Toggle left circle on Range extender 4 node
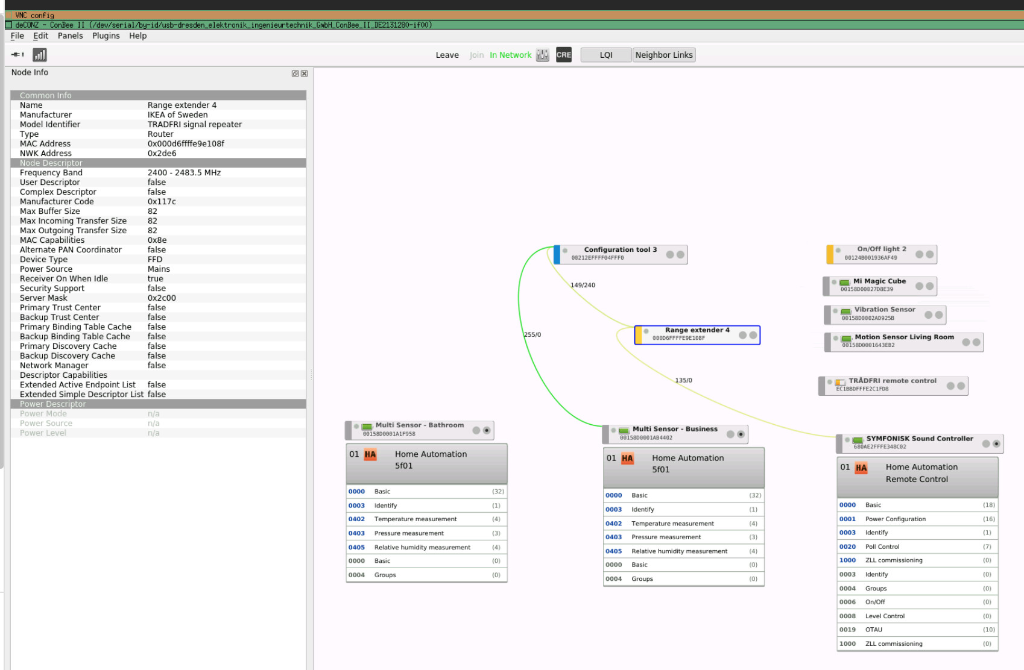This screenshot has width=1024, height=670. tap(743, 335)
